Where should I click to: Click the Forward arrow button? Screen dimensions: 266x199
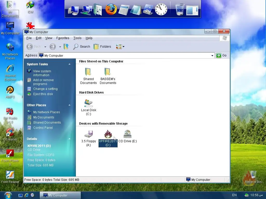coord(52,47)
